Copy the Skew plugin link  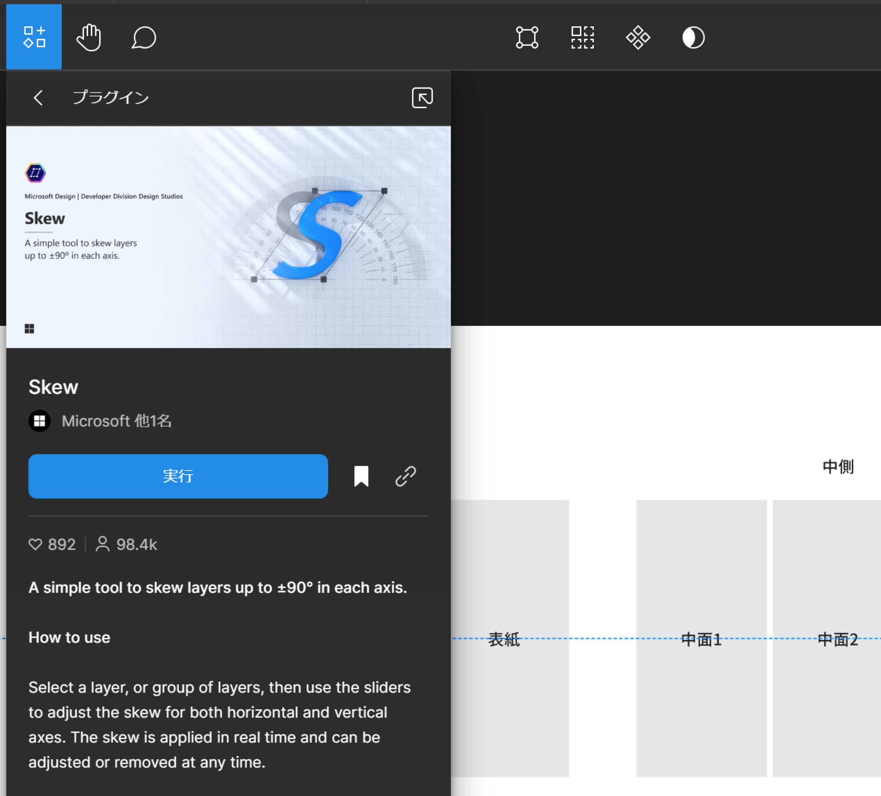click(405, 476)
